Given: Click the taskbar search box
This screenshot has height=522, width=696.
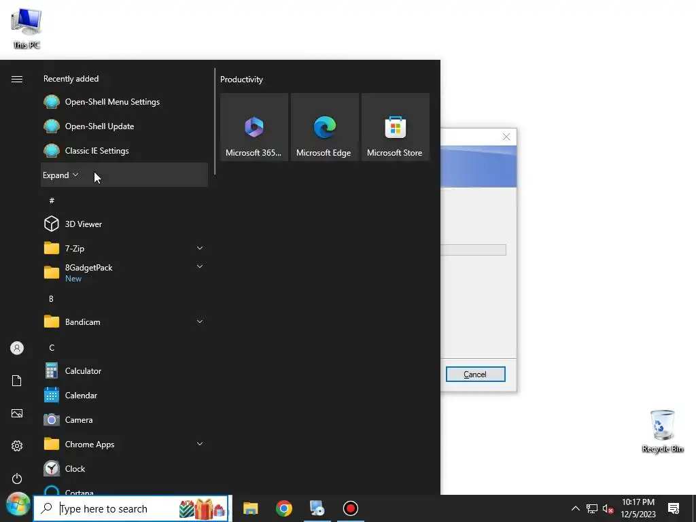Looking at the screenshot, I should click(131, 508).
